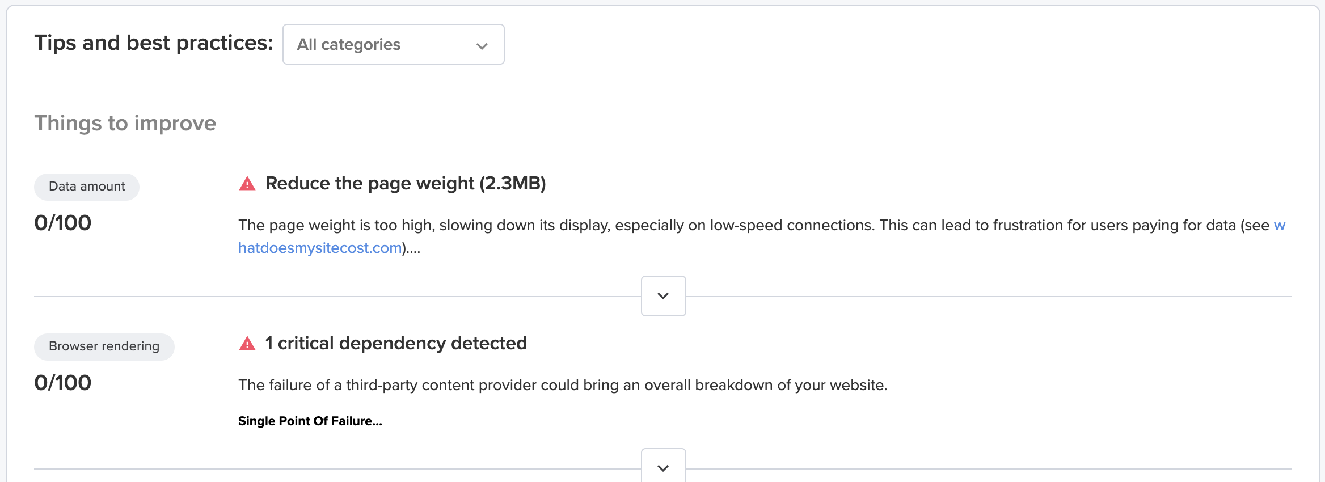Select the Data amount category tag

pyautogui.click(x=87, y=187)
